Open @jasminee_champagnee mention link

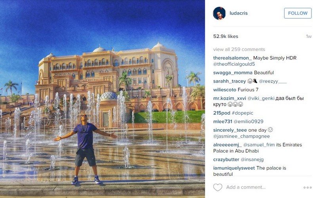(242, 136)
